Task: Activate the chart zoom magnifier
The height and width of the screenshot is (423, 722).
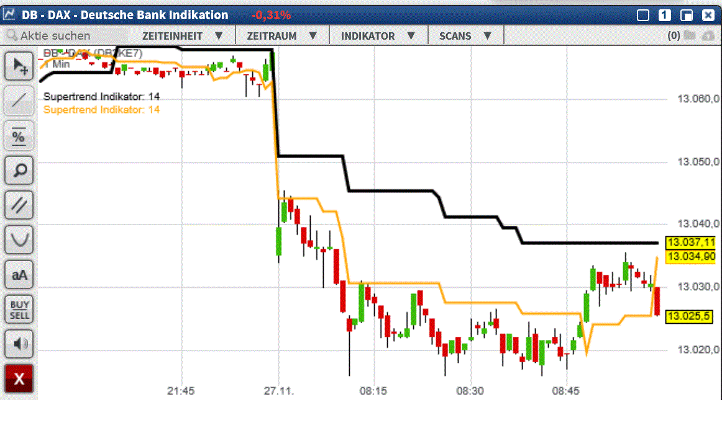Action: coord(19,170)
